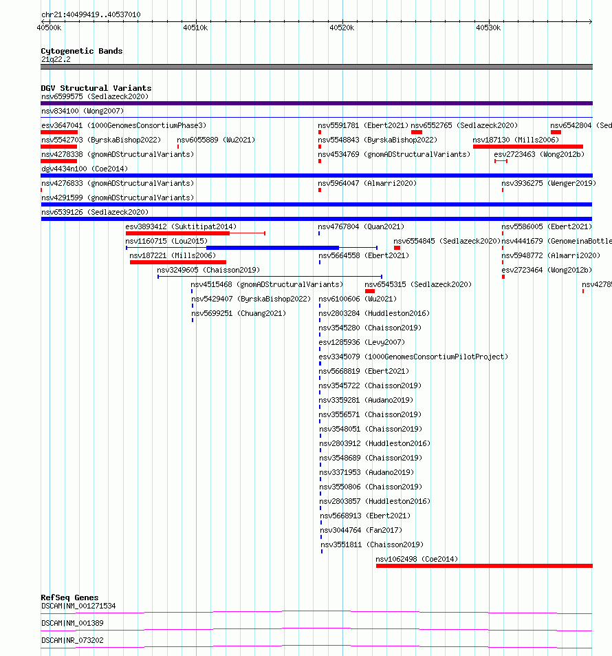The height and width of the screenshot is (656, 612).
Task: Click nsv4534769 (gnomADStructuralVariants) label
Action: coord(394,154)
